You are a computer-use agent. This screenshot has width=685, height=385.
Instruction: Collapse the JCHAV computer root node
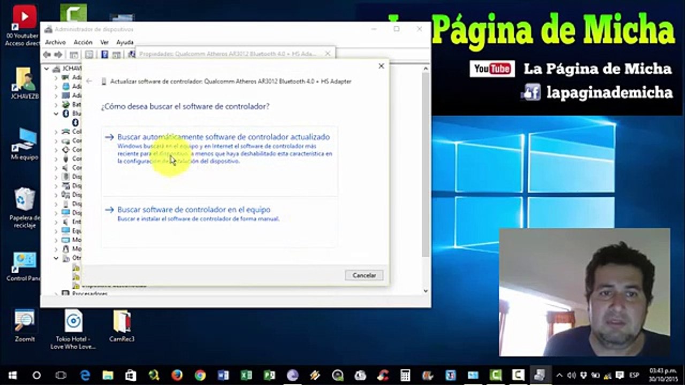(x=47, y=68)
